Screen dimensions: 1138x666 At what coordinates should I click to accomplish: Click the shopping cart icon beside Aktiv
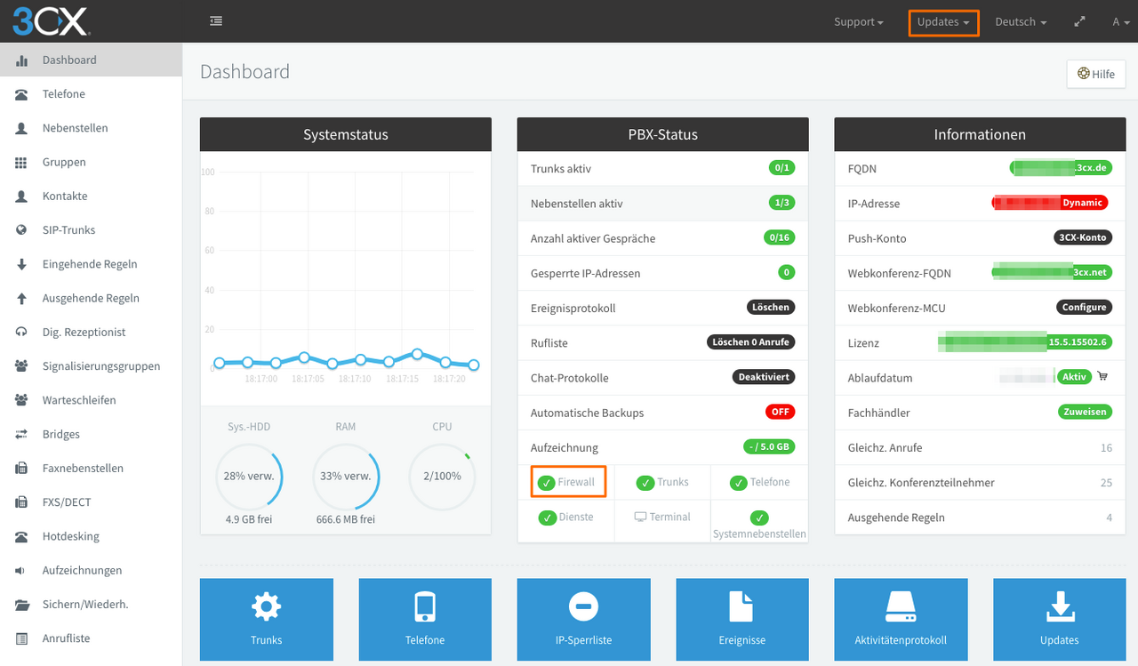click(1103, 377)
